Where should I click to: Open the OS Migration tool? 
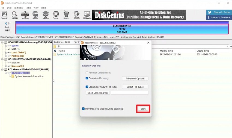pyautogui.click(x=87, y=15)
